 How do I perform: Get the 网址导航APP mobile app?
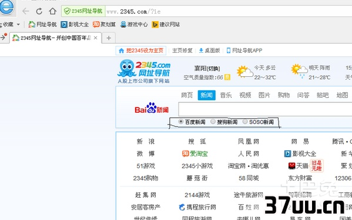pyautogui.click(x=244, y=50)
